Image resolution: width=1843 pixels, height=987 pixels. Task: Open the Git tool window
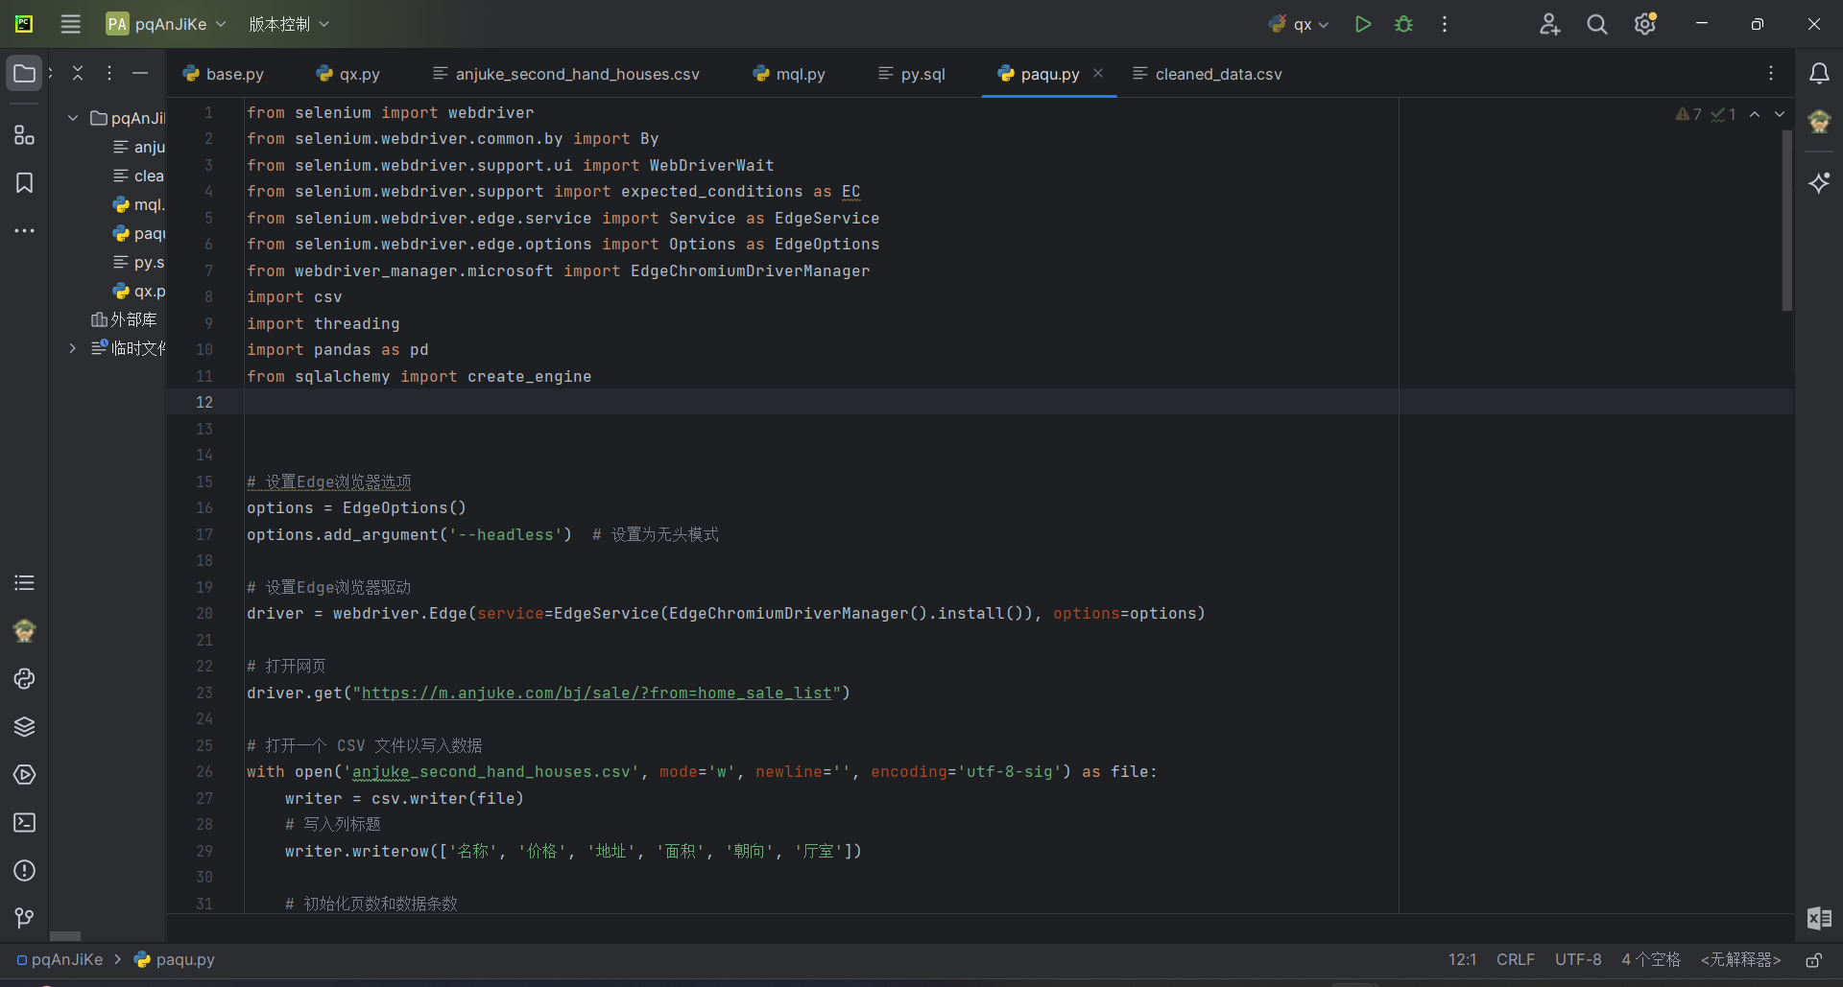[24, 918]
